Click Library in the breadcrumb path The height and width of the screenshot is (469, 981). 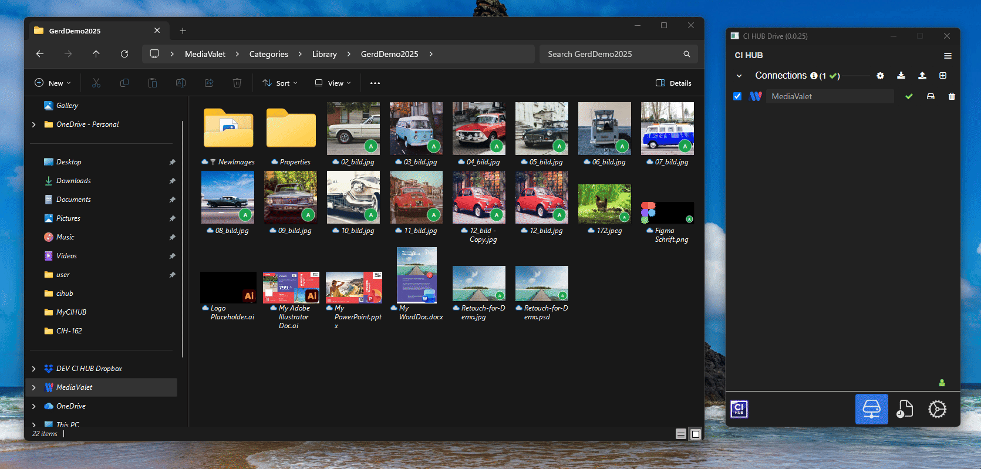click(x=324, y=54)
